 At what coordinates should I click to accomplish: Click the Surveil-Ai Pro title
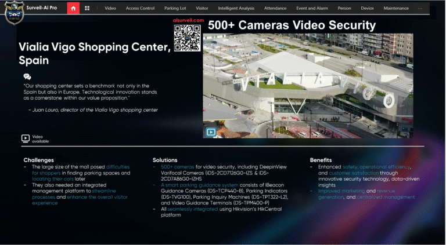pos(42,8)
